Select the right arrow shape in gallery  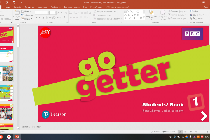[135, 15]
